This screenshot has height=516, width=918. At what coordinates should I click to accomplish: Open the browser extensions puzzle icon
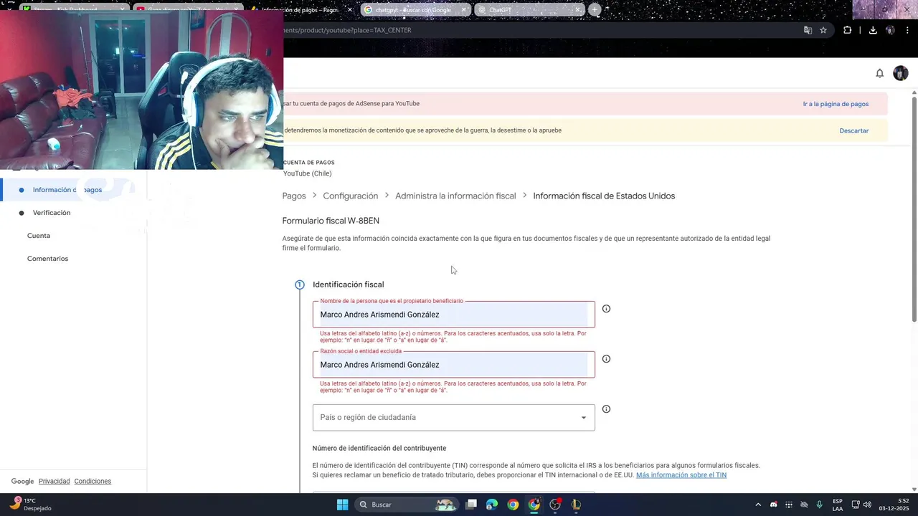point(848,30)
